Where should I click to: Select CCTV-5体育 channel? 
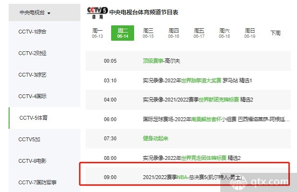pos(34,118)
